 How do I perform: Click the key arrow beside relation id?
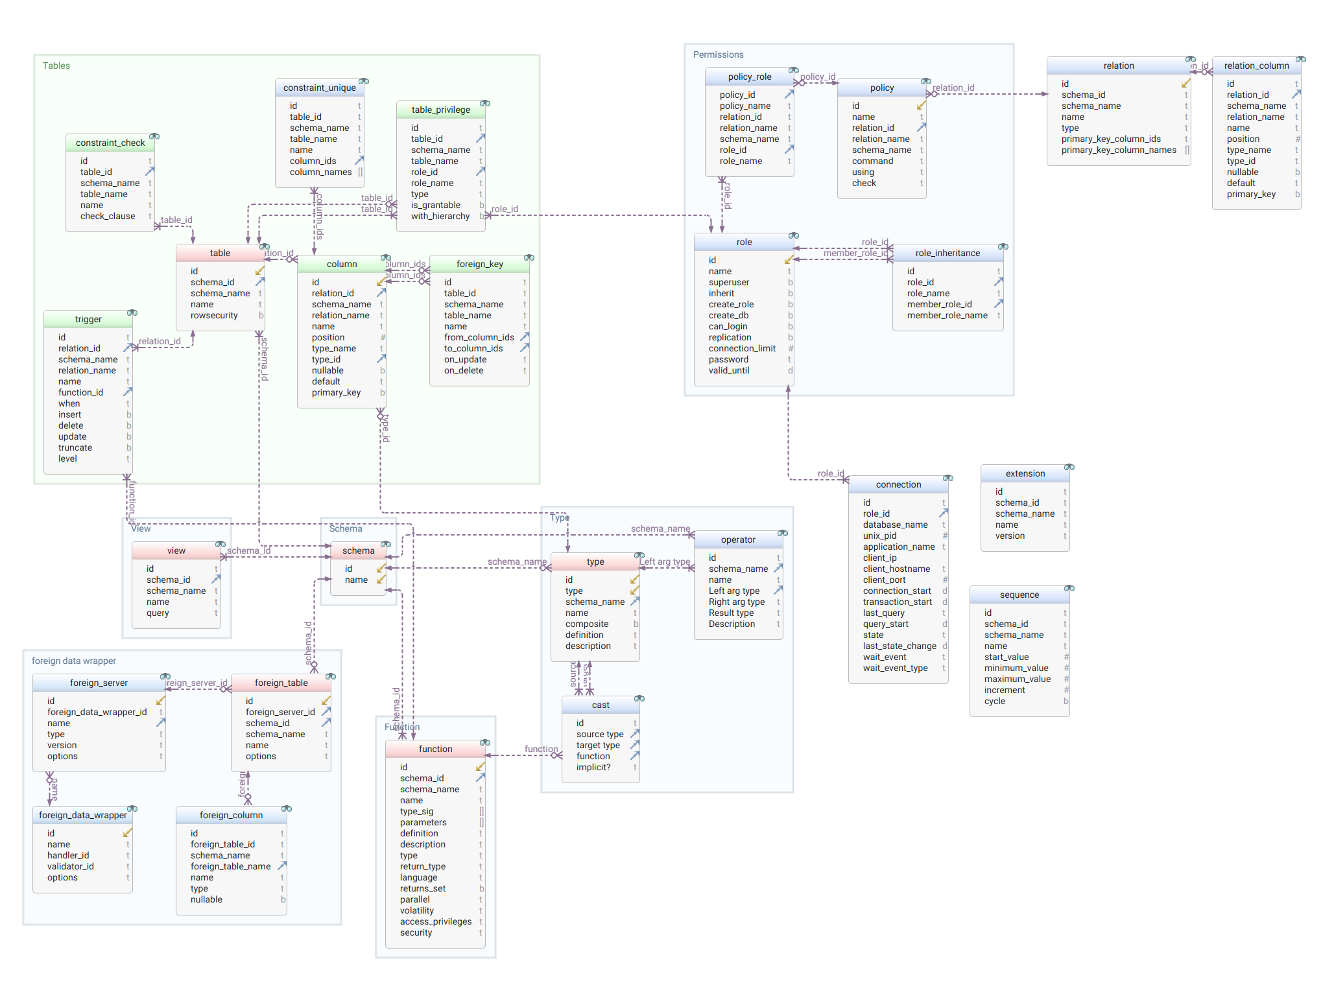(x=1186, y=84)
